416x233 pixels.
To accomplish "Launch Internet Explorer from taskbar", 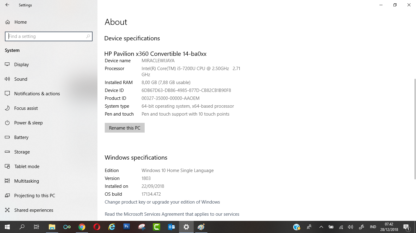I will pos(112,227).
